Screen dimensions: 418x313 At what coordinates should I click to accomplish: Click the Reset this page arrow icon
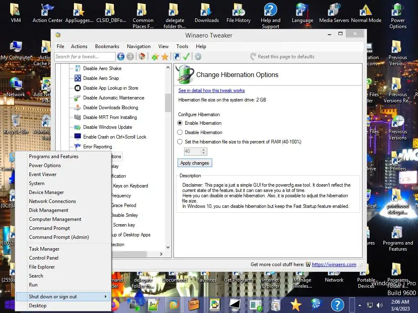click(x=253, y=56)
